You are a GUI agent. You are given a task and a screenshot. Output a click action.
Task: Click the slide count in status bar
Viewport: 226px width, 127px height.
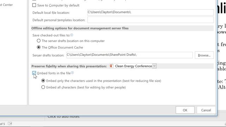pos(2,124)
